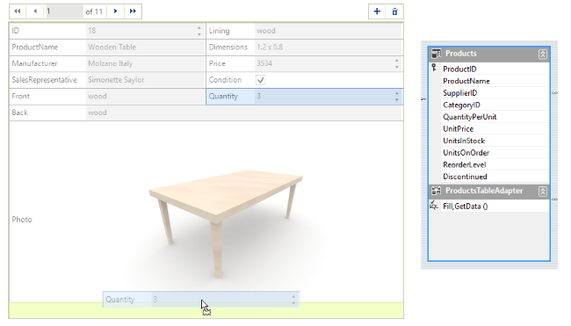571x326 pixels.
Task: Collapse the ProductsTableAdapter section
Action: [542, 192]
